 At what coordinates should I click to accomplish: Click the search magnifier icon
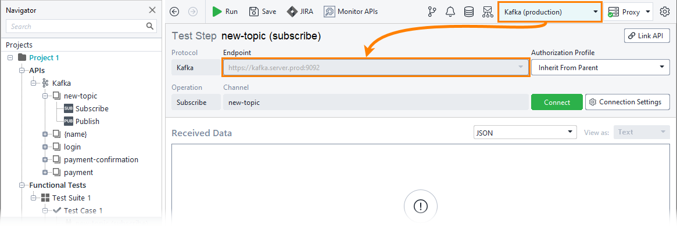tap(150, 26)
